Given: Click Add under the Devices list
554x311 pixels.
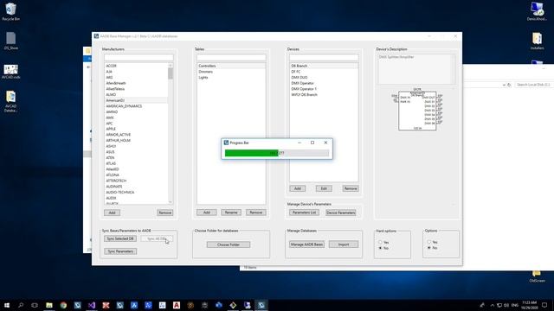Looking at the screenshot, I should pyautogui.click(x=298, y=188).
